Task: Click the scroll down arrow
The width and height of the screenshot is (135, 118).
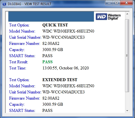Action: (x=127, y=111)
